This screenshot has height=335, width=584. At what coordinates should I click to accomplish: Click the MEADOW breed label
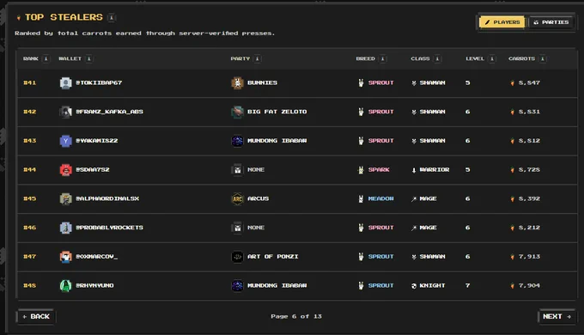380,198
